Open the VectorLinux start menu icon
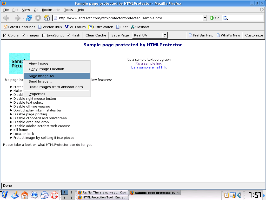This screenshot has height=200, width=266. pos(5,195)
